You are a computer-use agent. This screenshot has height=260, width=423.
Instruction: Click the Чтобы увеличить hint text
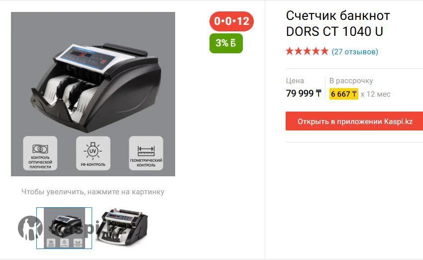tap(93, 192)
